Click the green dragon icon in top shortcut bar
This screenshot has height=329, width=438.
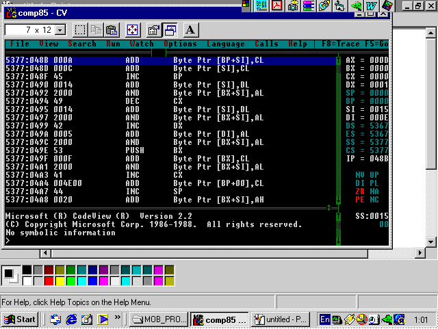point(356,5)
